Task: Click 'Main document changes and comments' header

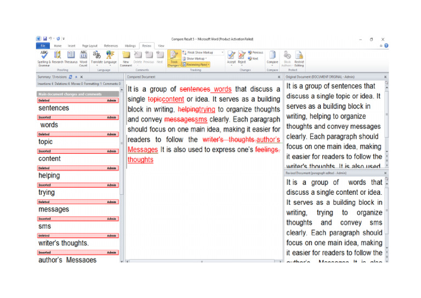Action: point(78,94)
